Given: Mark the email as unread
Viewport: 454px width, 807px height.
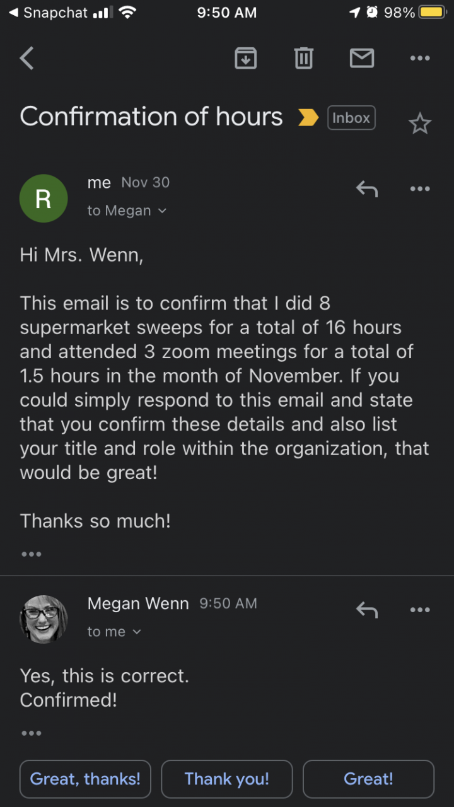Looking at the screenshot, I should tap(361, 59).
